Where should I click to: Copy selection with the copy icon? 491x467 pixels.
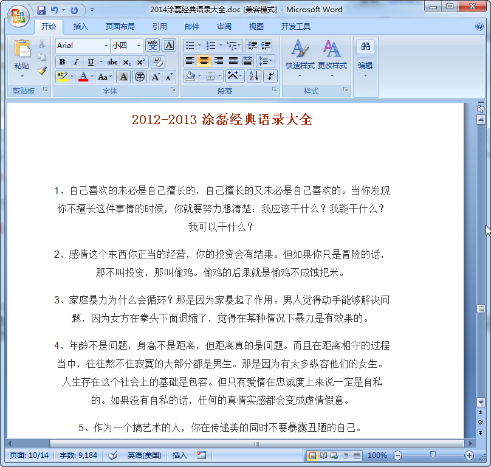pos(42,57)
